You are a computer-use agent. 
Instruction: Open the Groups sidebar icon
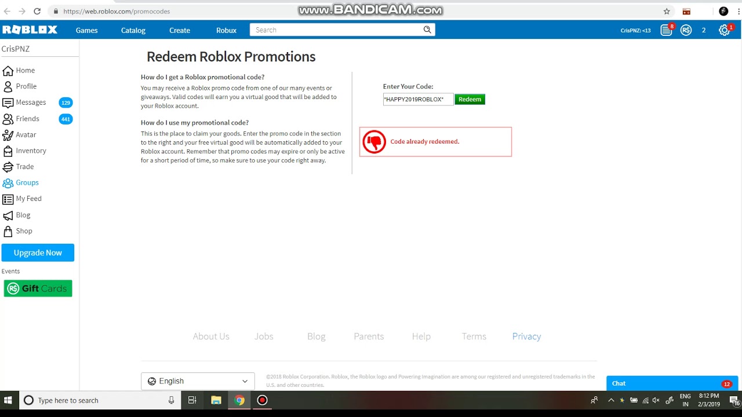pyautogui.click(x=8, y=183)
